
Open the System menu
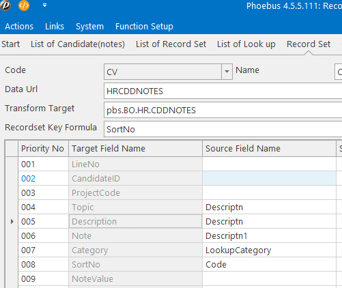pos(89,27)
